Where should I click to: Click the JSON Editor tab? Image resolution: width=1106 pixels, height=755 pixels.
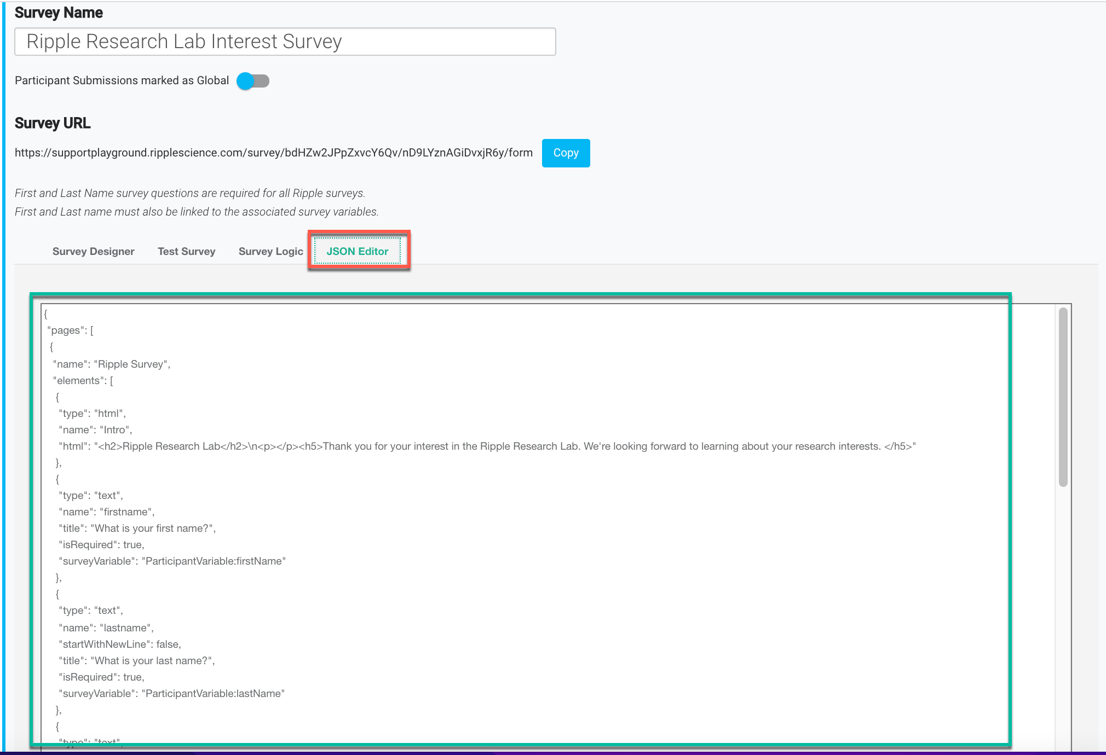coord(357,252)
